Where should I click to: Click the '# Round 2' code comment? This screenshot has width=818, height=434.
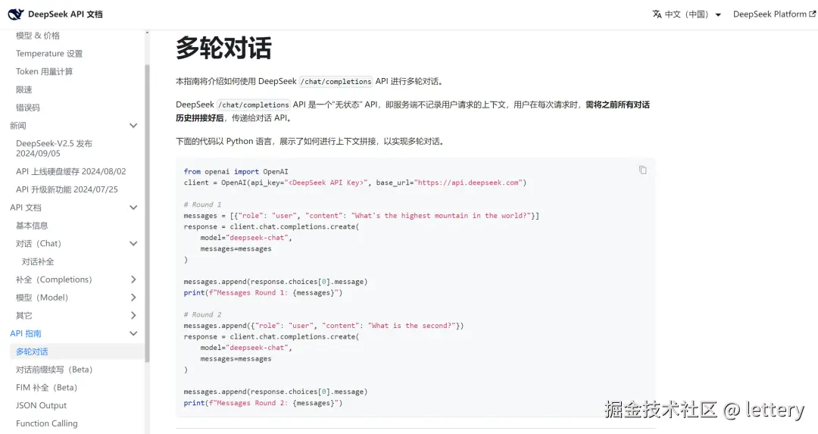point(202,314)
